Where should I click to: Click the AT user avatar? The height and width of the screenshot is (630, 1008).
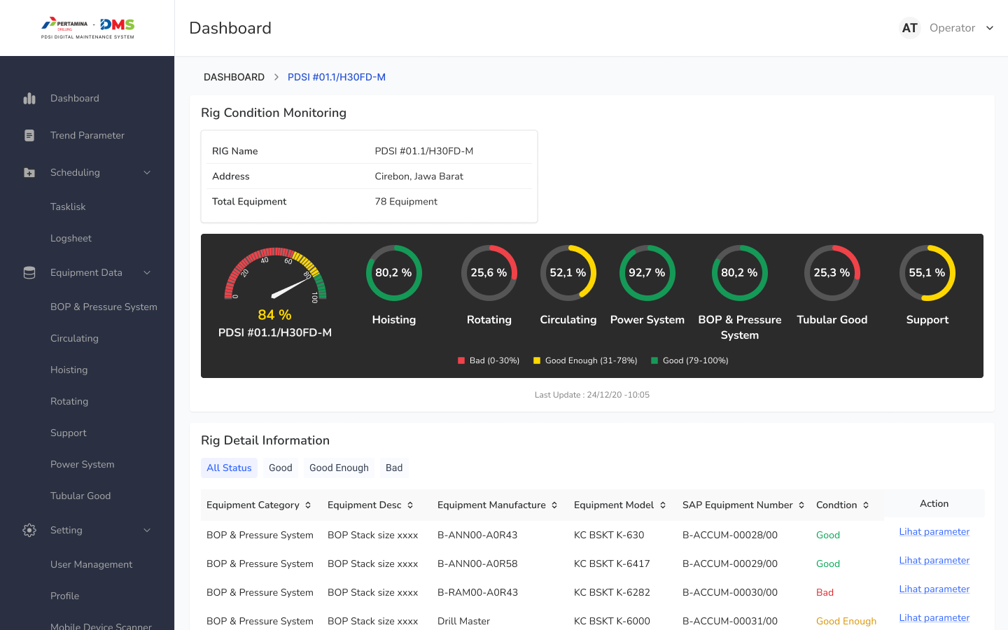(x=909, y=27)
